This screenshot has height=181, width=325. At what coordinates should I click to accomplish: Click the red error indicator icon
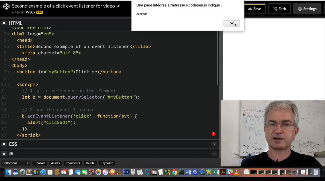[x=213, y=134]
